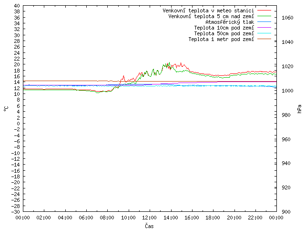Click the green line sample in legend
This screenshot has height=229, width=305.
(264, 16)
